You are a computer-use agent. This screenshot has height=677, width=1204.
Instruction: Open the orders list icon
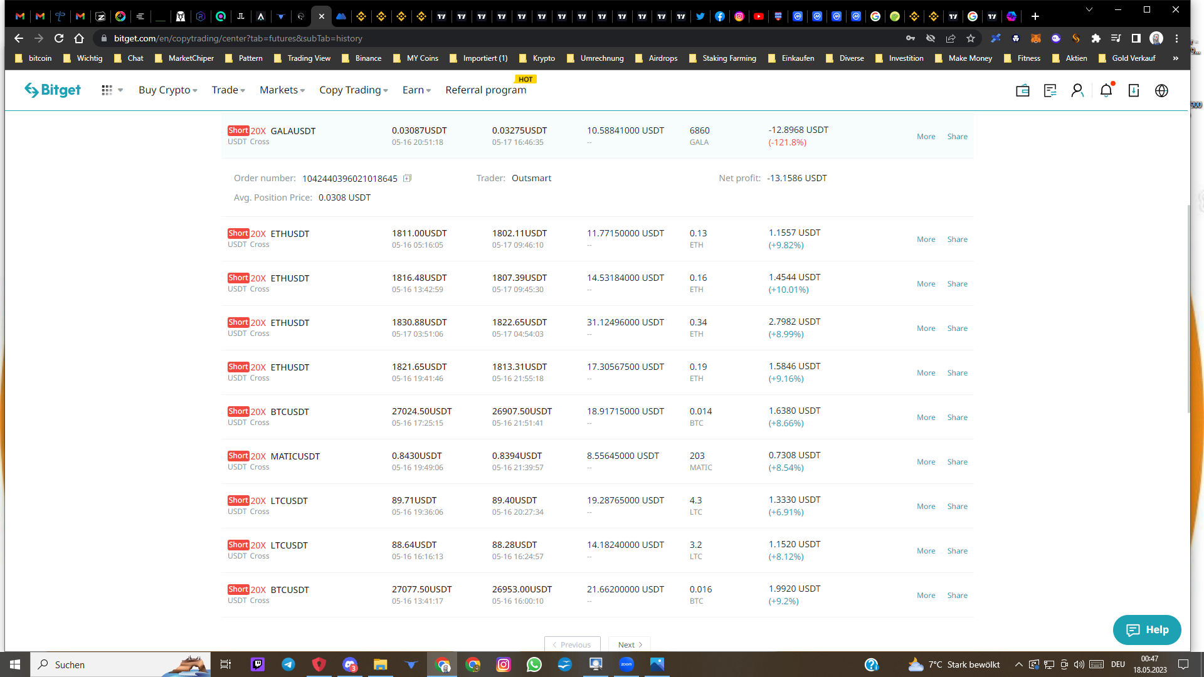[1050, 91]
